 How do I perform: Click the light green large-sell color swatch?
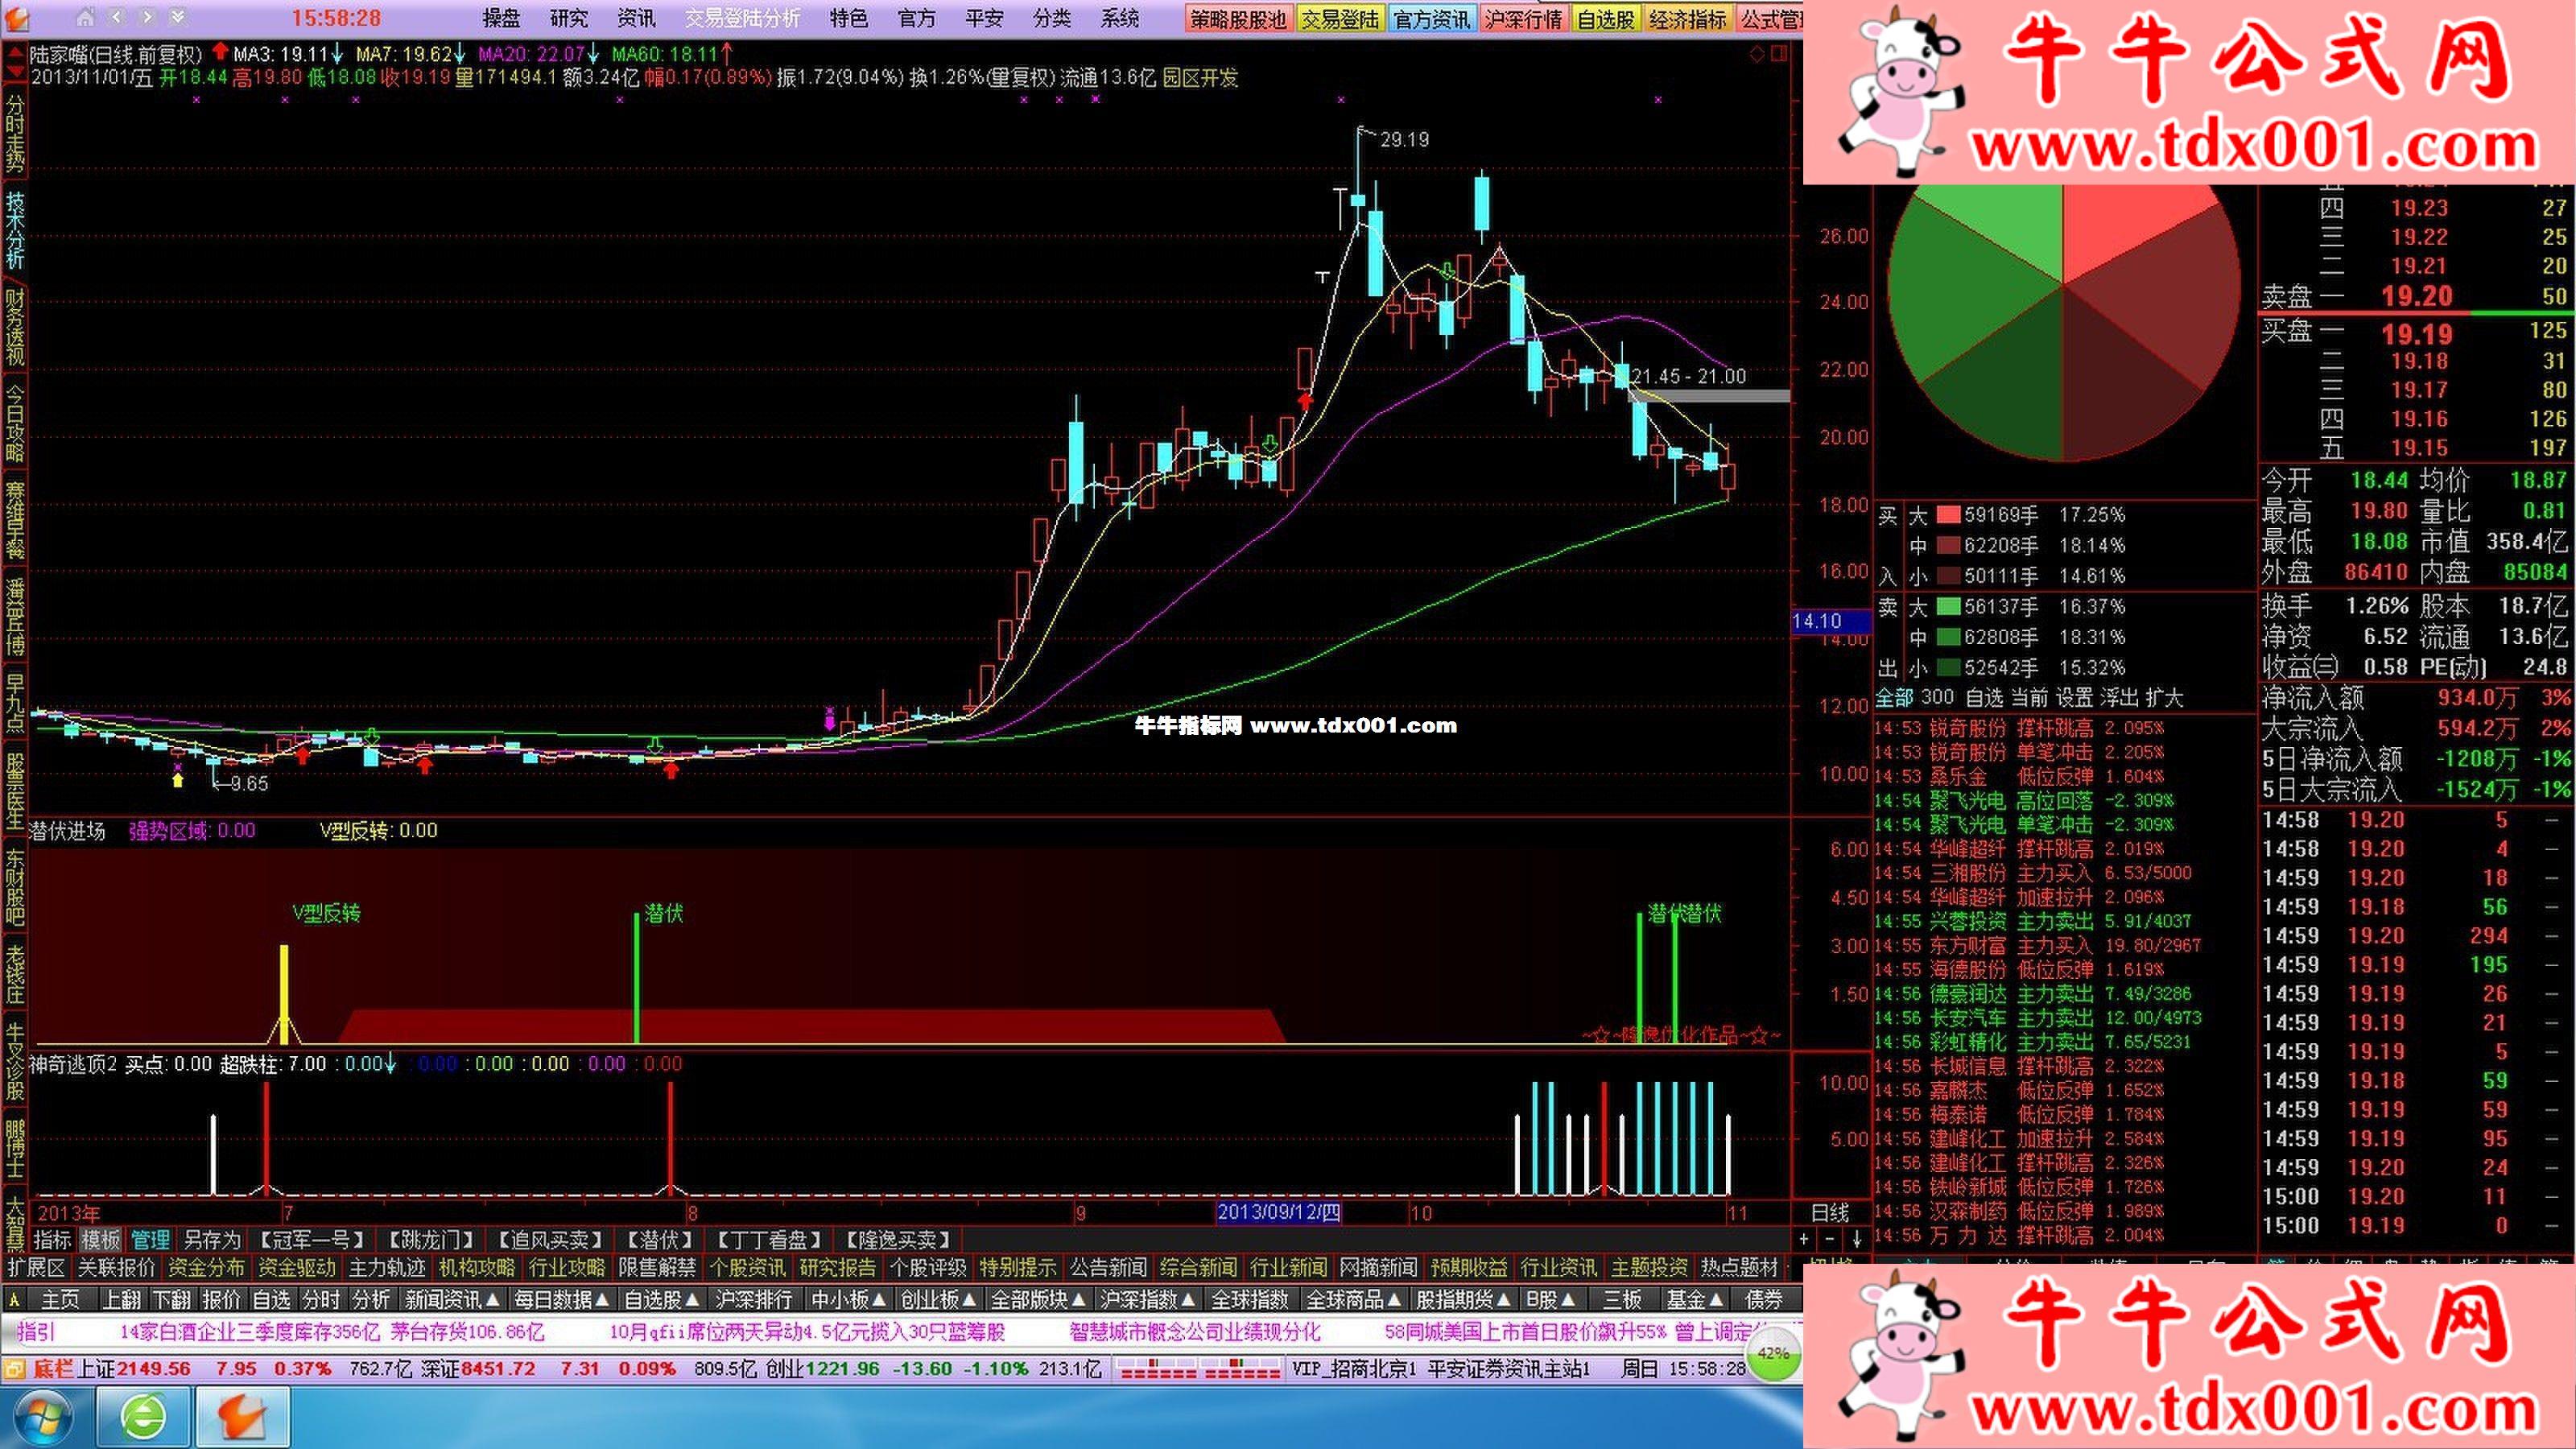(x=1948, y=606)
